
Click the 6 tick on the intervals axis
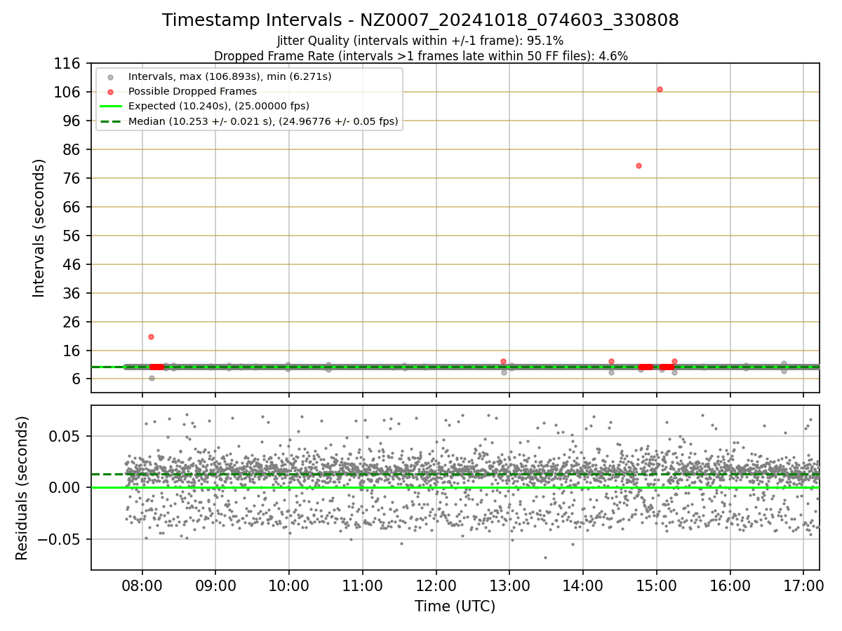click(77, 380)
